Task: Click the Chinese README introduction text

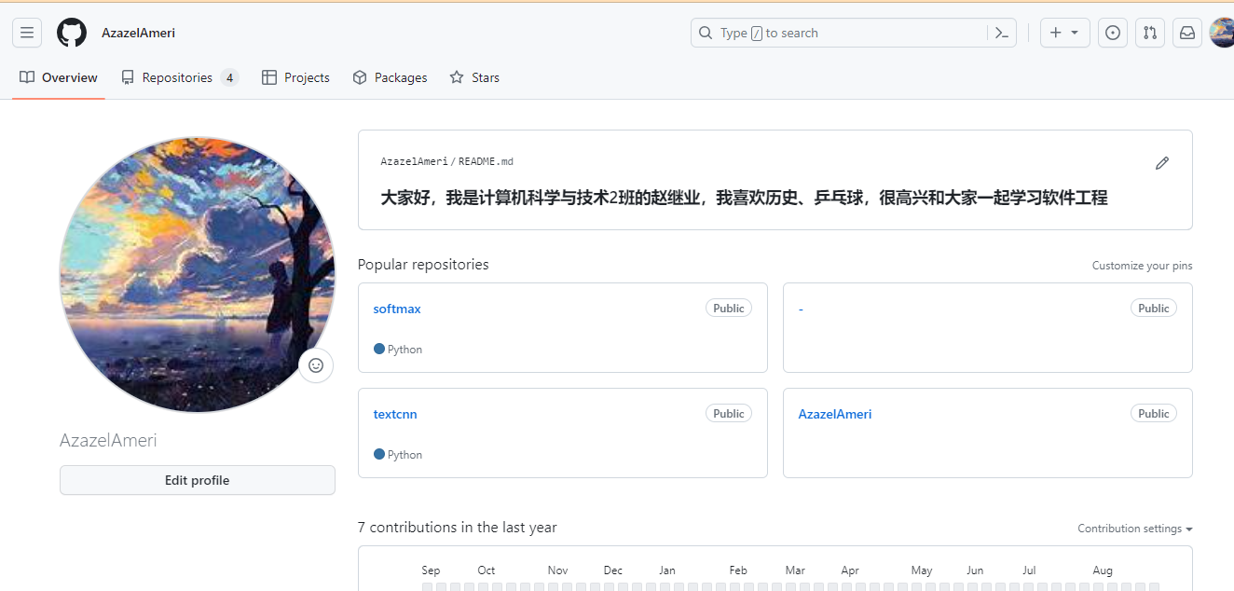Action: tap(744, 198)
